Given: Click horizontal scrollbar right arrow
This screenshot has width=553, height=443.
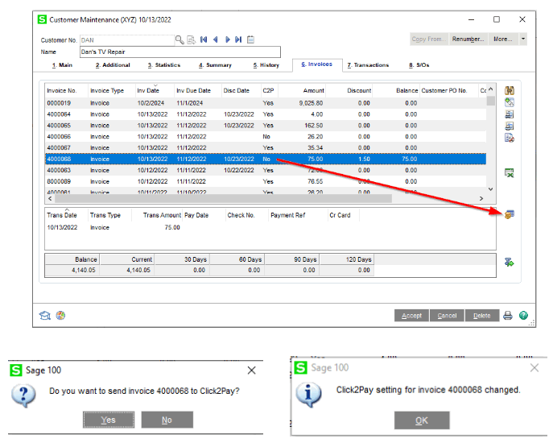Looking at the screenshot, I should (x=481, y=199).
